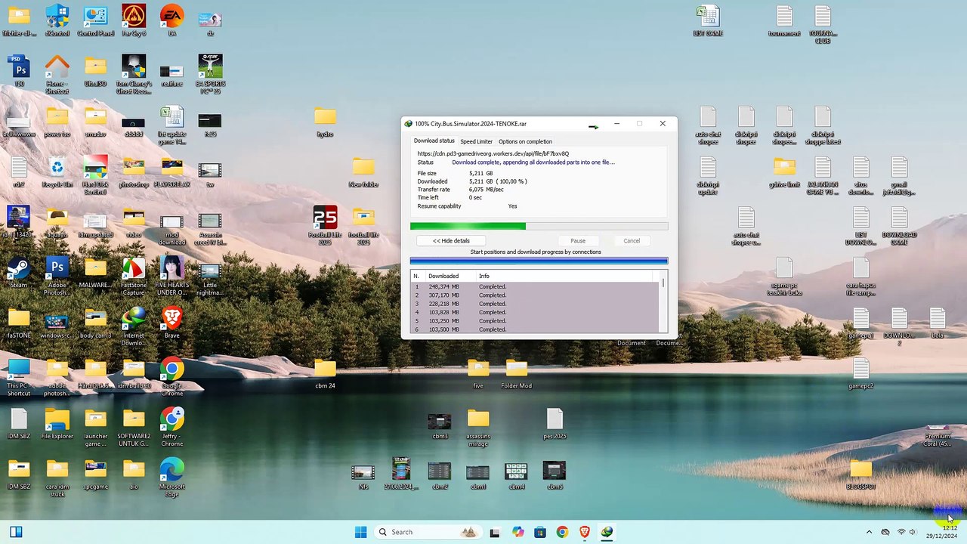Image resolution: width=967 pixels, height=544 pixels.
Task: Open the Windows Start menu
Action: [360, 532]
